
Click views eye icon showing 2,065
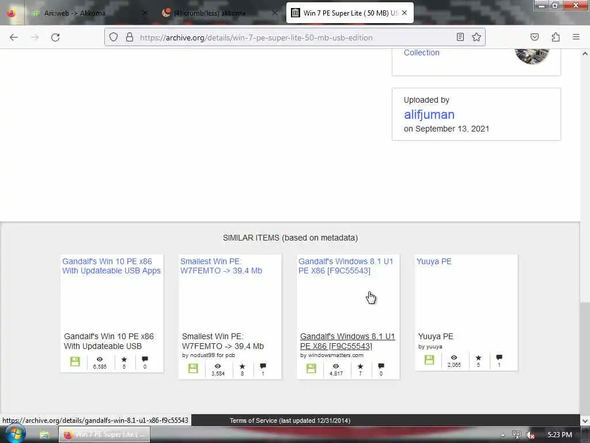tap(454, 358)
